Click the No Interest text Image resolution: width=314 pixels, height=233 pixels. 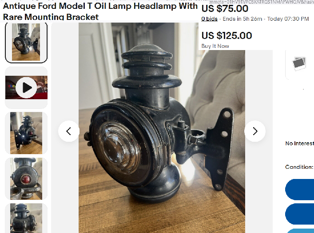tap(300, 144)
